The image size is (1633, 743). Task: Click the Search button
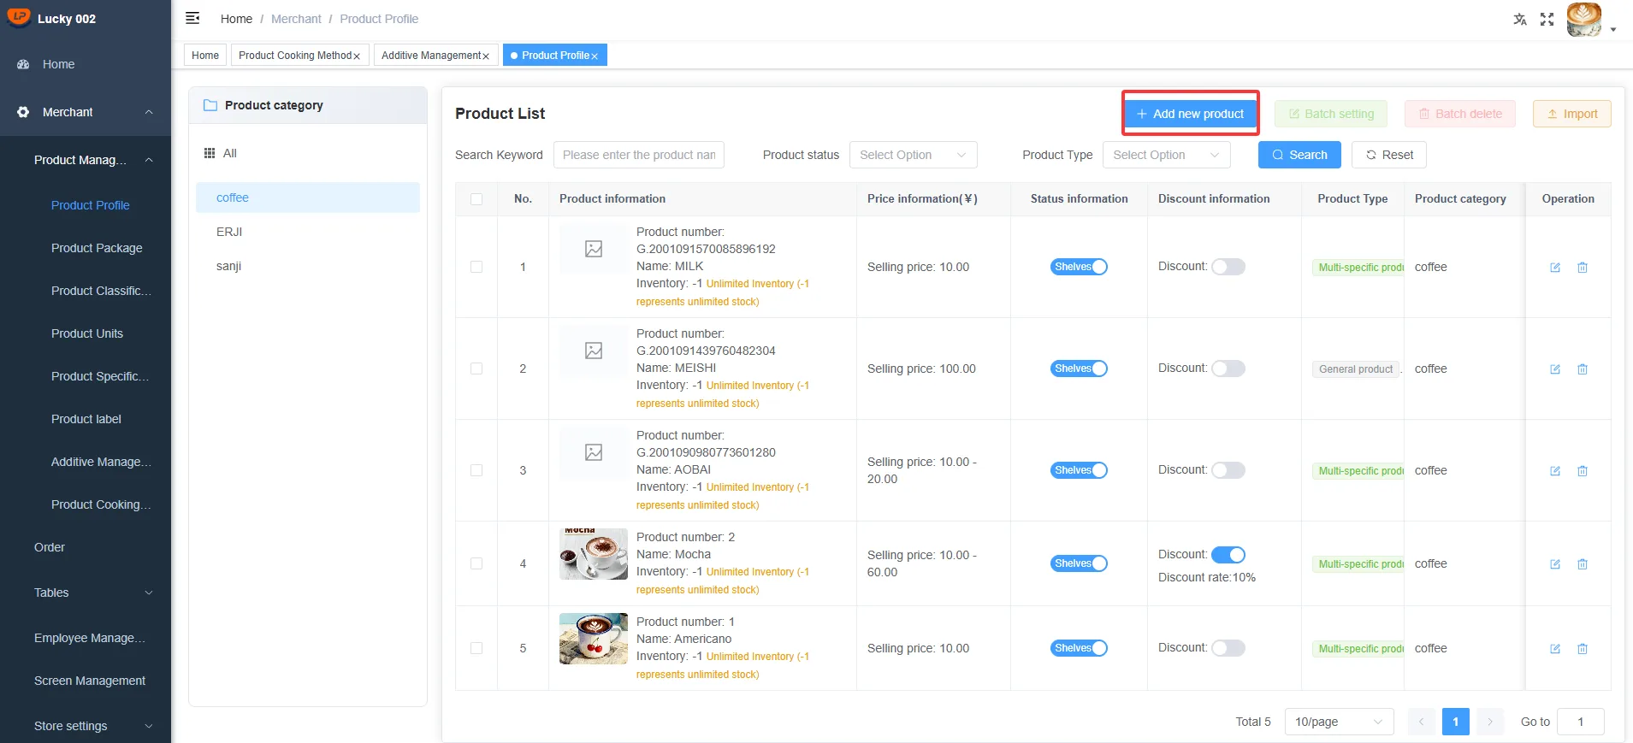(1299, 155)
